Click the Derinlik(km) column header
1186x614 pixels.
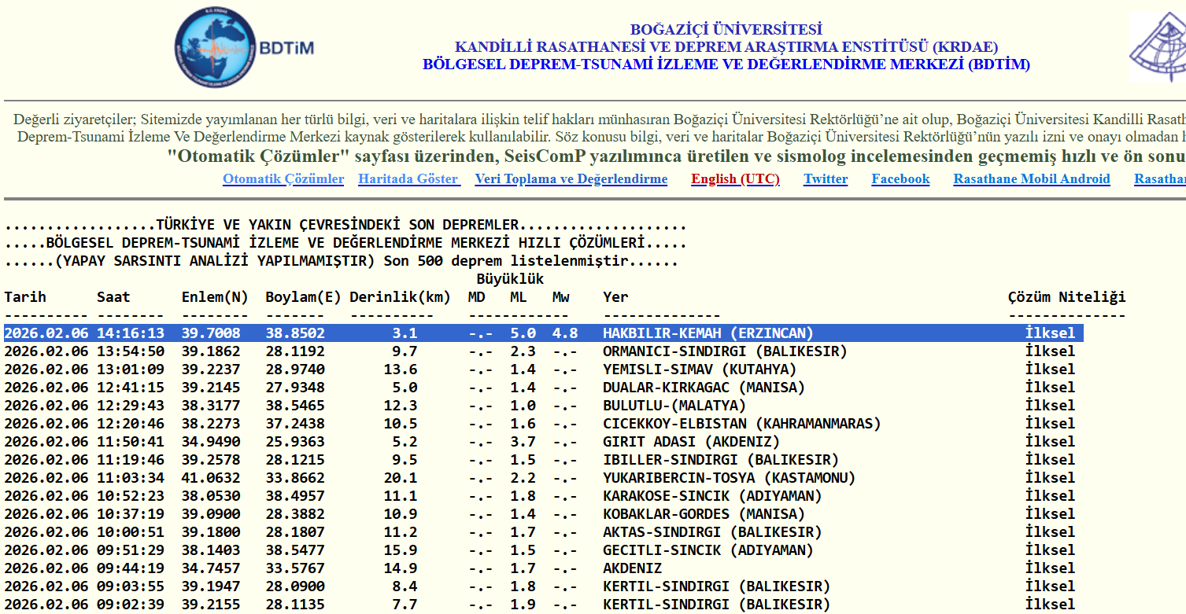click(x=400, y=297)
